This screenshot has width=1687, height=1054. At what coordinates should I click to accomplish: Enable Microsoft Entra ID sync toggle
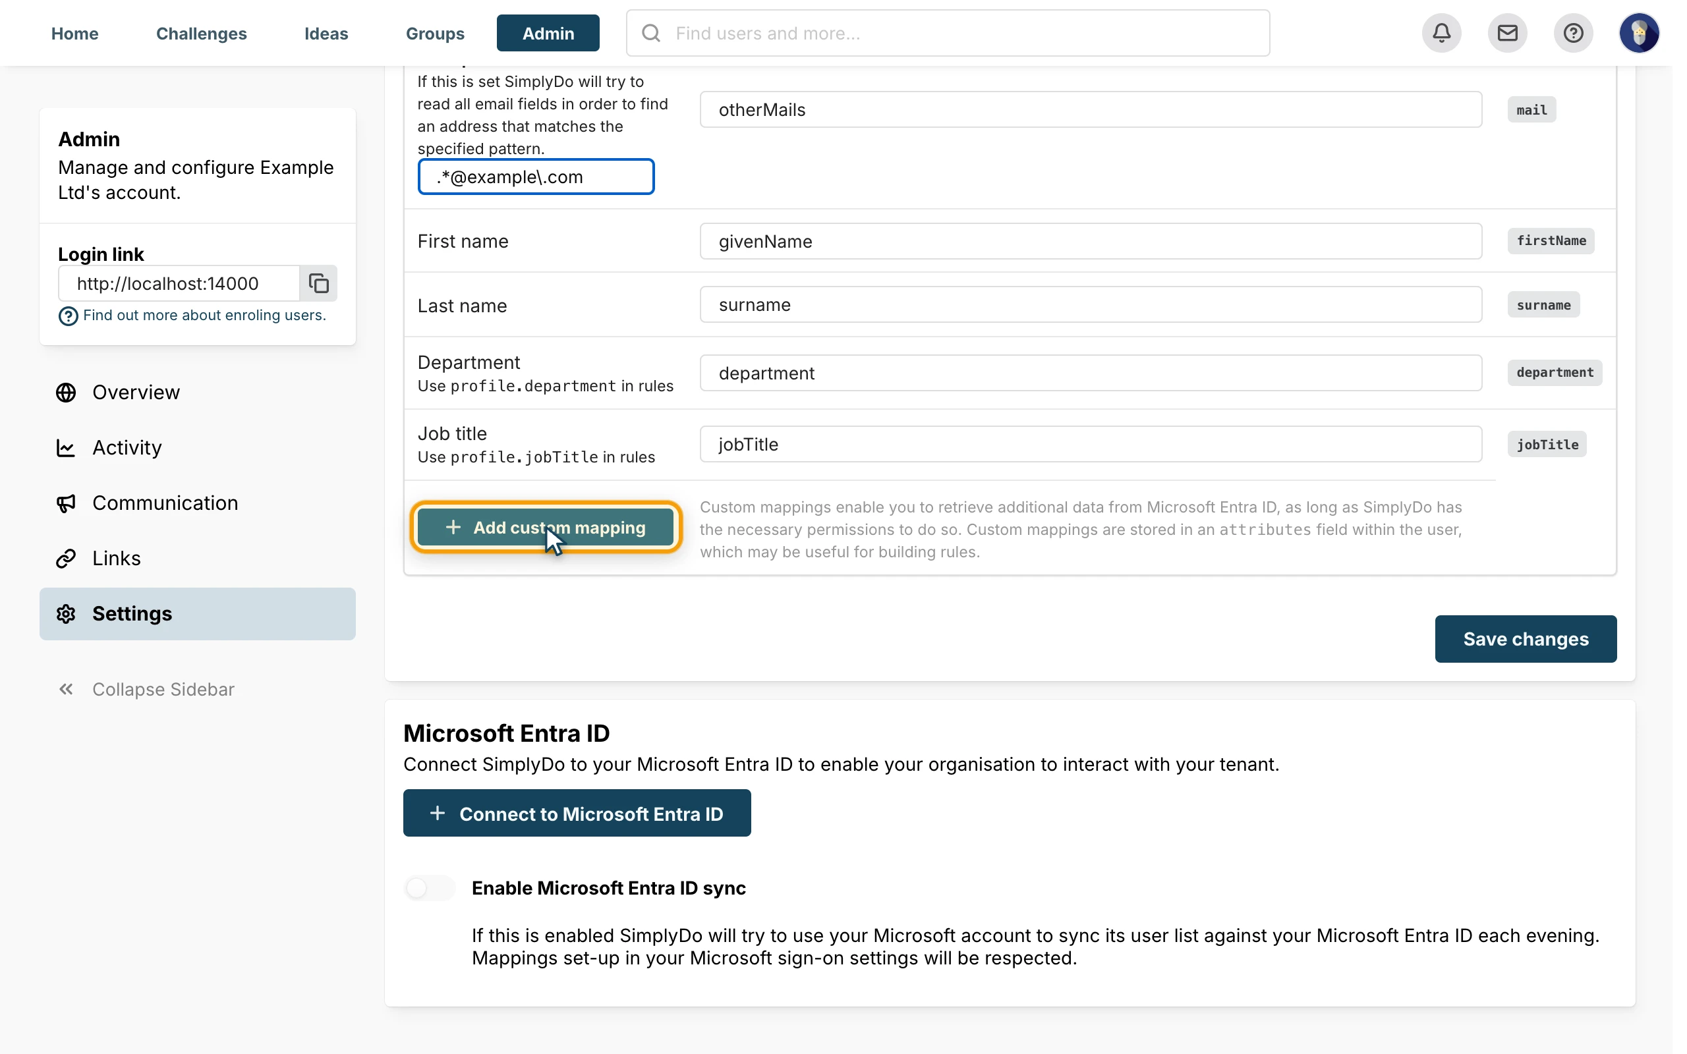click(429, 887)
